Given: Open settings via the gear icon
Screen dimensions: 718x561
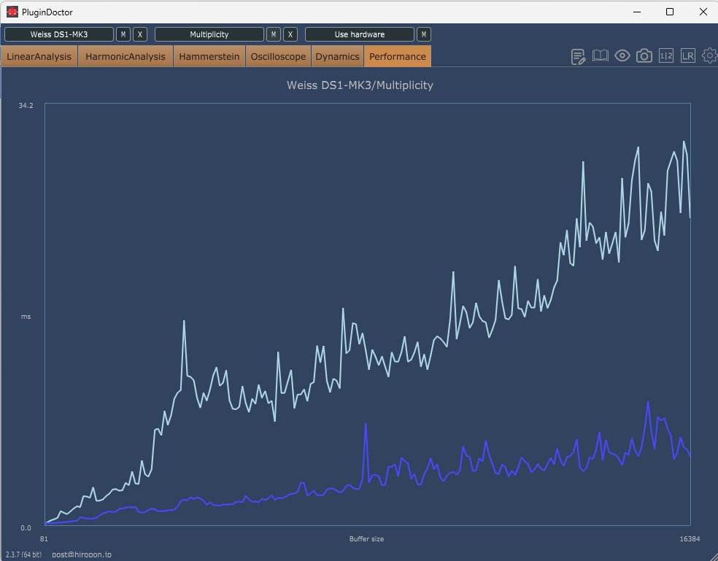Looking at the screenshot, I should coord(710,56).
